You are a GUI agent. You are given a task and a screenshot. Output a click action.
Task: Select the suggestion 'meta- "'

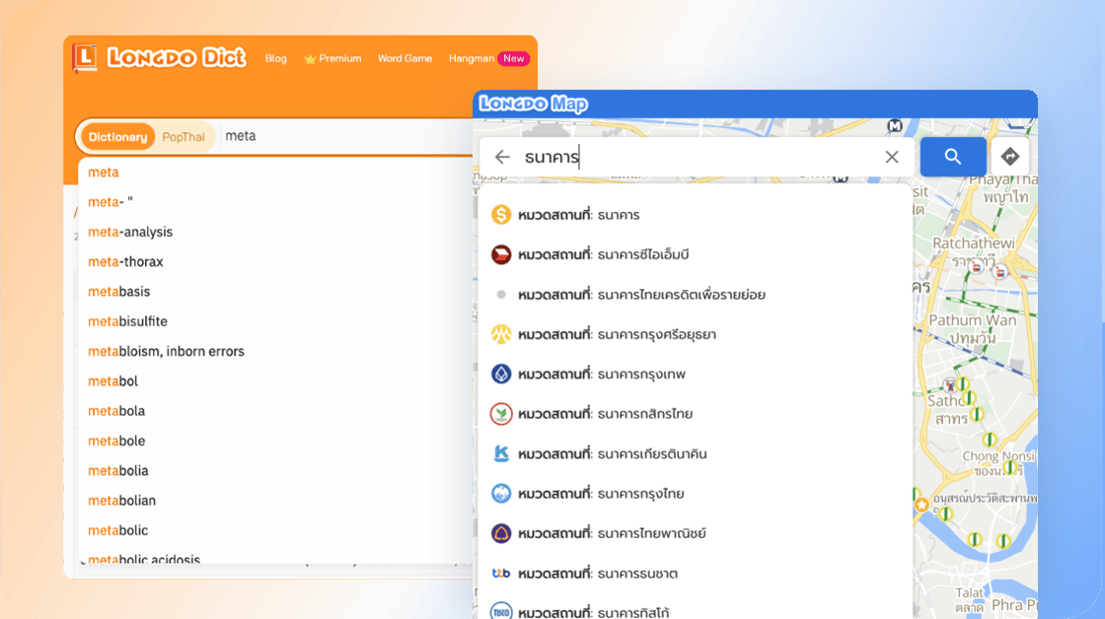click(x=110, y=202)
